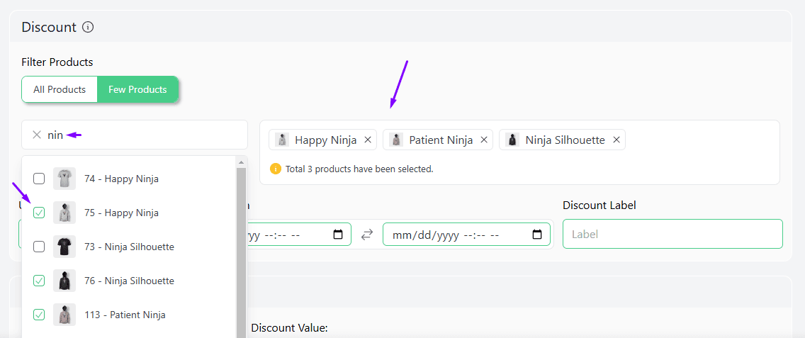Click the Discount Label input field
This screenshot has height=338, width=805.
(x=672, y=235)
